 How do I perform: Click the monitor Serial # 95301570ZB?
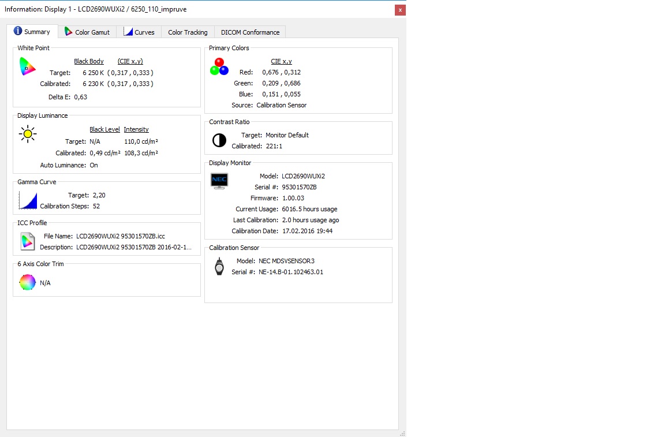[x=299, y=187]
